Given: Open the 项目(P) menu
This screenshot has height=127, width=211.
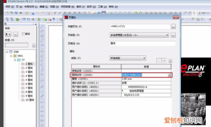Looking at the screenshot, I should click(9, 7).
